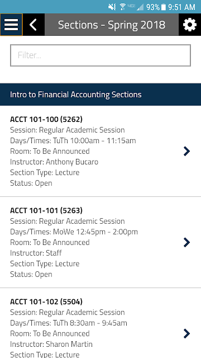Tap the Wi-Fi status bar icon
Image resolution: width=201 pixels, height=358 pixels.
click(x=123, y=7)
